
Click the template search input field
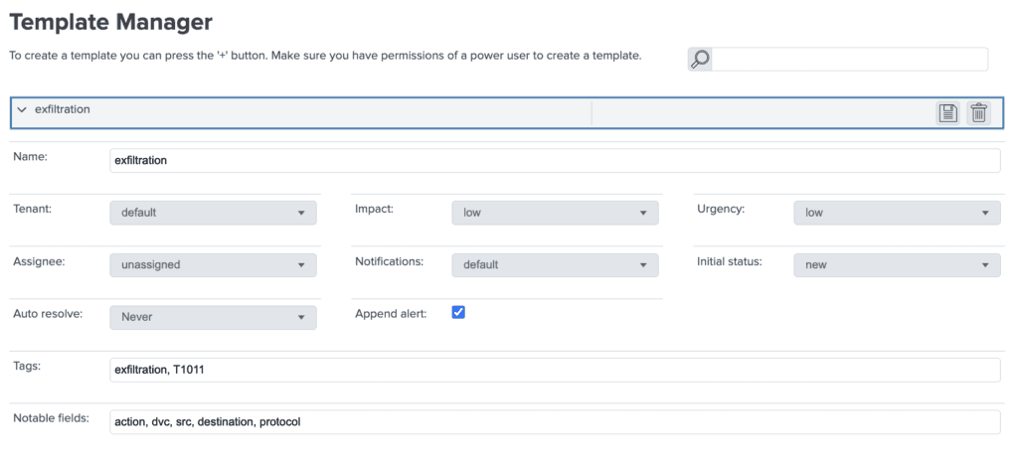tap(851, 60)
